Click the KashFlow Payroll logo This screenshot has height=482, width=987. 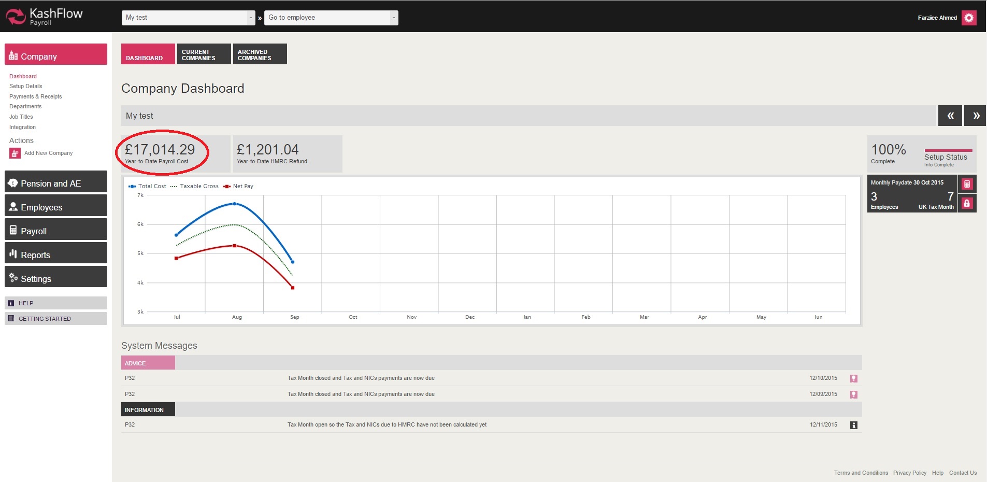point(45,17)
